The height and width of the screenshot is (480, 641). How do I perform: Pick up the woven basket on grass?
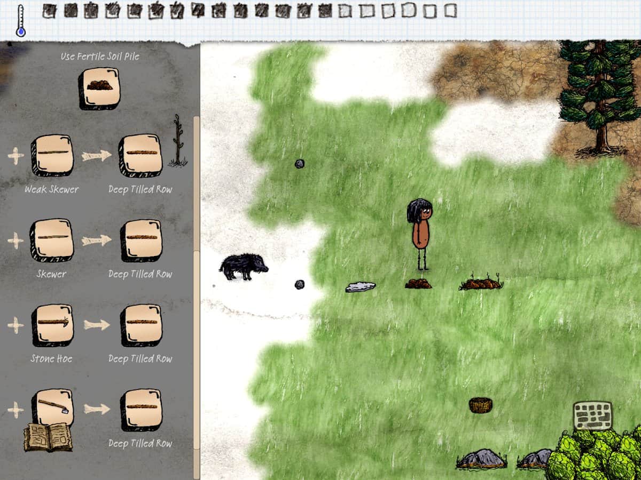481,405
